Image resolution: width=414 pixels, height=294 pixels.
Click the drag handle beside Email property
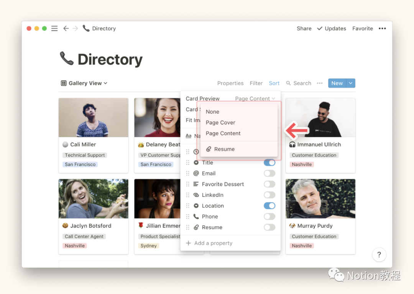[188, 174]
